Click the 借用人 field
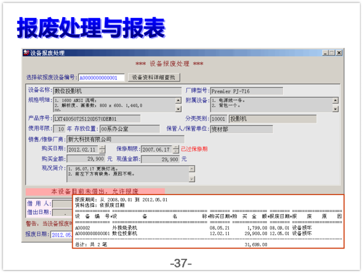The image size is (363, 273). coord(63,204)
